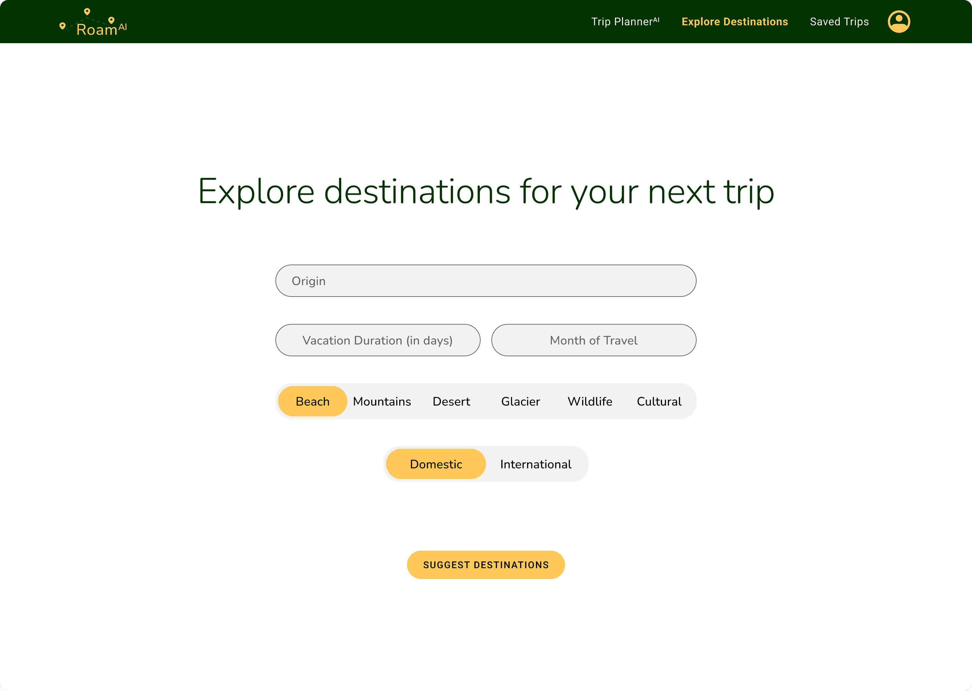Select Mountains destination type
Image resolution: width=972 pixels, height=691 pixels.
pos(382,401)
